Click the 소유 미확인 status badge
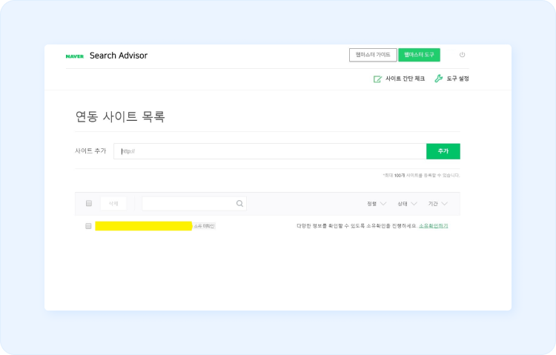Image resolution: width=556 pixels, height=355 pixels. [x=205, y=225]
